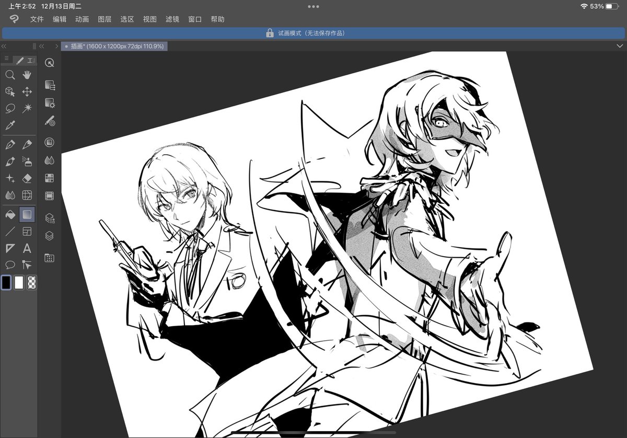627x438 pixels.
Task: Collapse the side dock with its double chevron
Action: point(42,46)
